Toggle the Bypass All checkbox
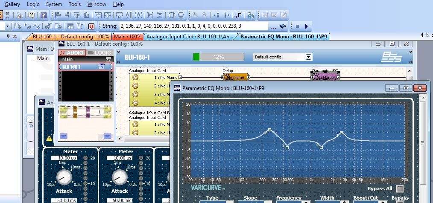Viewport: 433px width, 203px height. click(x=400, y=188)
